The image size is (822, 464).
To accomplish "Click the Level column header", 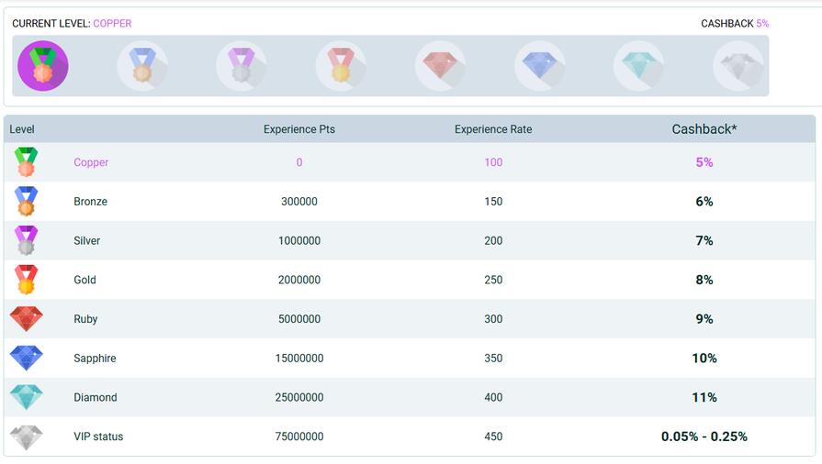I will (x=22, y=129).
